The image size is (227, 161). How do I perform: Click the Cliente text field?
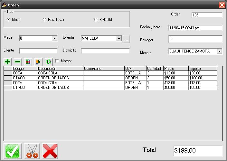pyautogui.click(x=38, y=51)
